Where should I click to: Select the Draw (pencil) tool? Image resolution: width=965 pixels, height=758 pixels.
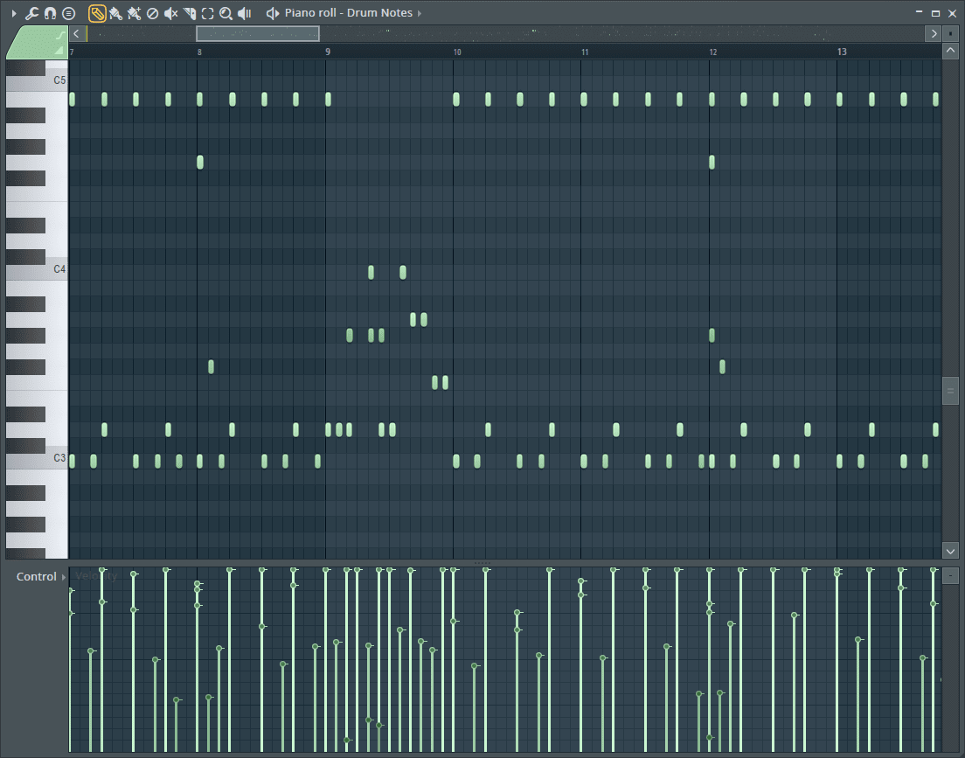point(97,13)
